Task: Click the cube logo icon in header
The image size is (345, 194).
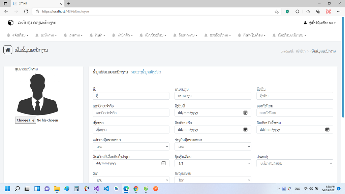Action: click(10, 23)
